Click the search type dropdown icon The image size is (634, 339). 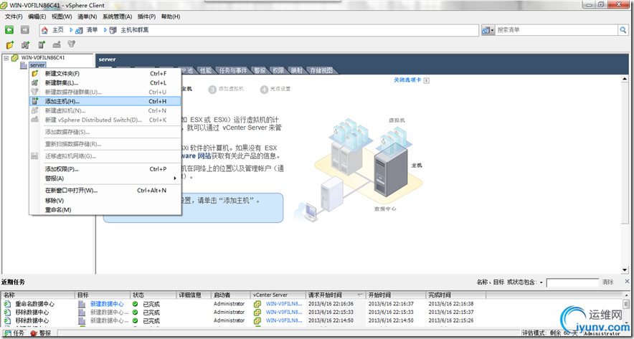coord(488,30)
